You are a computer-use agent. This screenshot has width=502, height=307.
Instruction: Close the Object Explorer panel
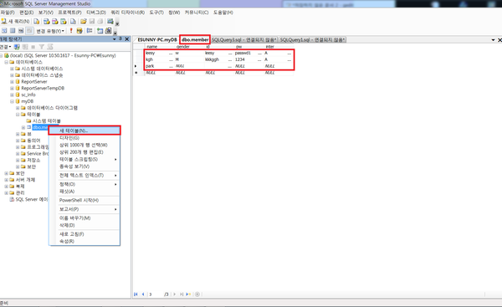[127, 39]
